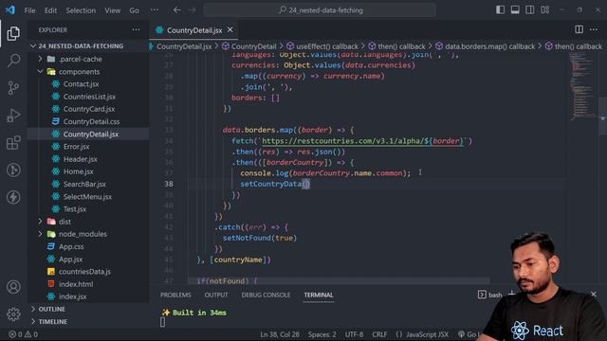Toggle the secondary side bar layout icon

[529, 10]
